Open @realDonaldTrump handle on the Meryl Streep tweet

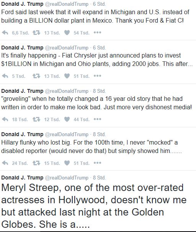click(x=67, y=178)
